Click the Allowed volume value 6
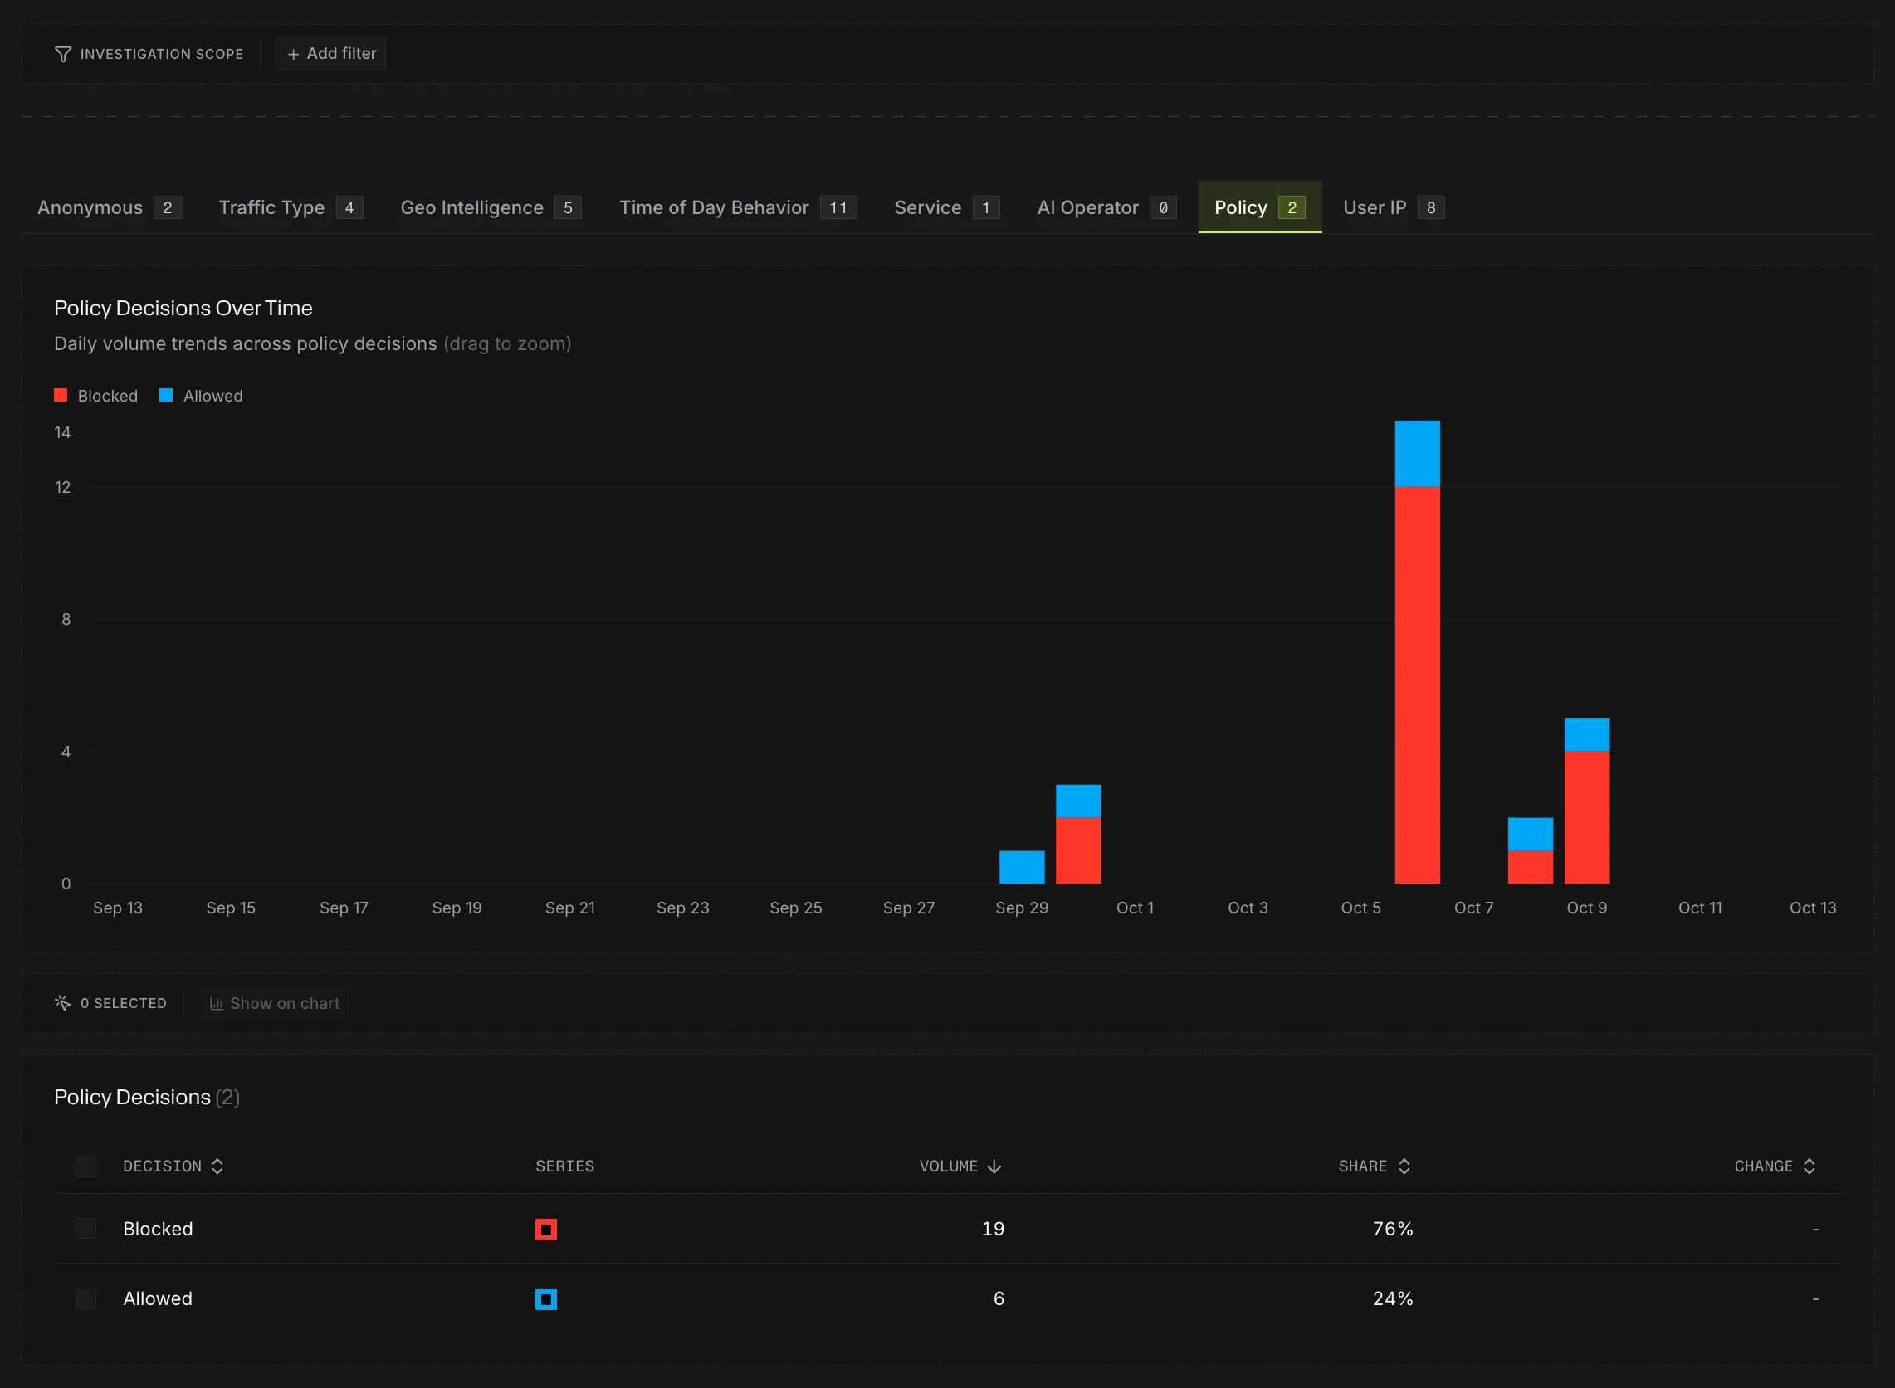1895x1388 pixels. (x=999, y=1298)
